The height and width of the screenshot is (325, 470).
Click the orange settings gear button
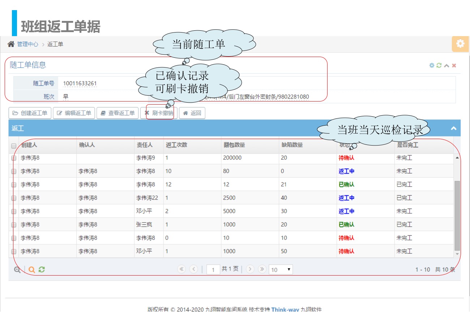460,44
